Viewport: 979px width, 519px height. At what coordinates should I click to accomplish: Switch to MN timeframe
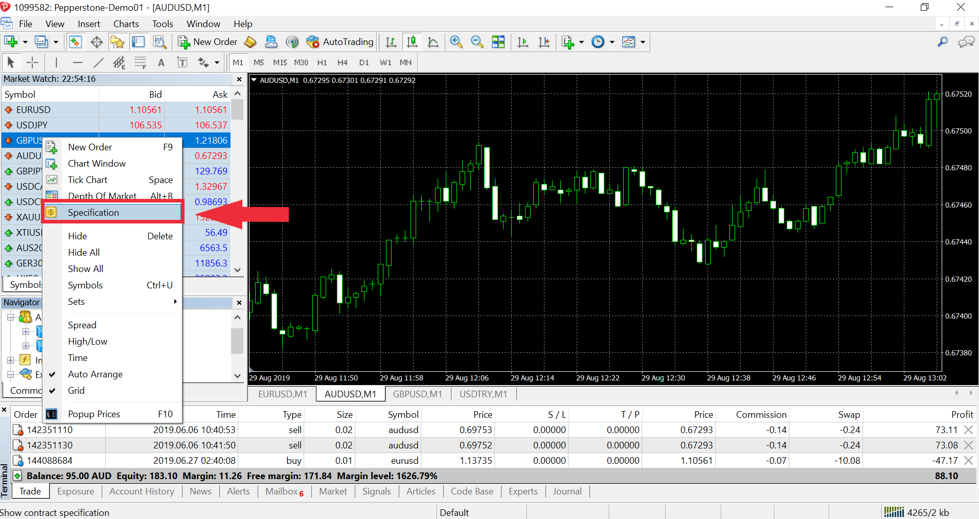tap(405, 62)
